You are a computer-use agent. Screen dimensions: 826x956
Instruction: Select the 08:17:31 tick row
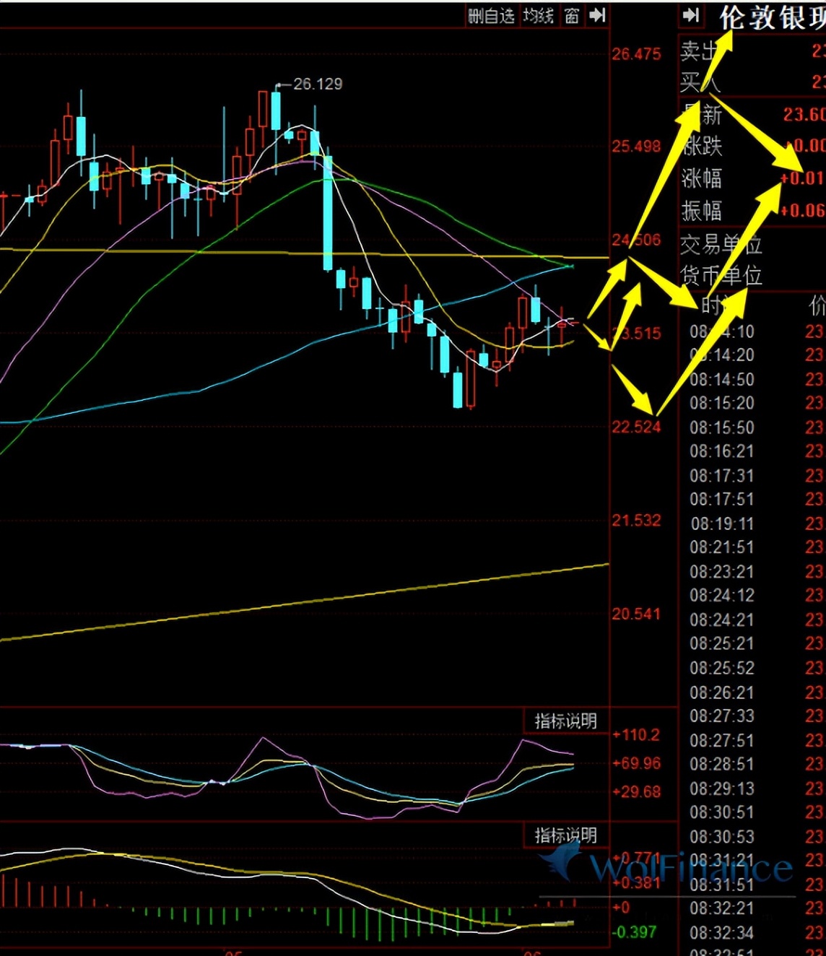[x=756, y=476]
